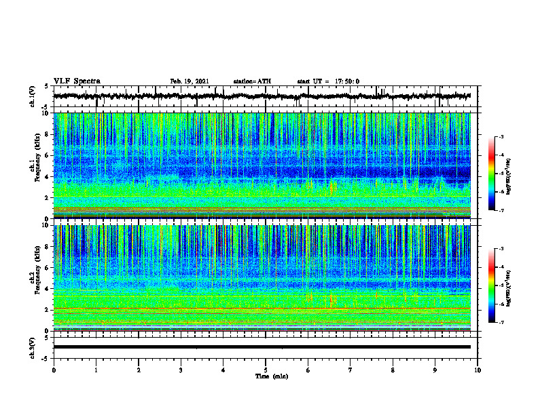Image resolution: width=538 pixels, height=415 pixels.
Task: Click the "-7" tick on ch.1 color bar
Action: [x=501, y=210]
